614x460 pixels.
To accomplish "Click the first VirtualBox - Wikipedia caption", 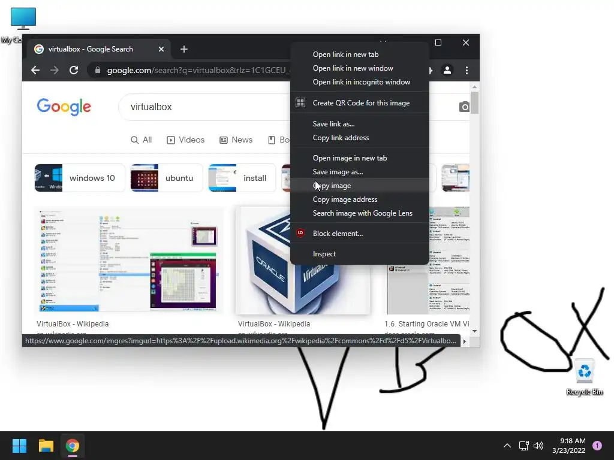I will click(x=73, y=324).
